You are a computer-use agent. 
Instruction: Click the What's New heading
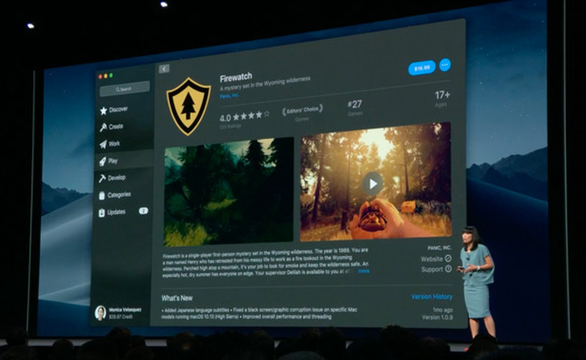[177, 298]
